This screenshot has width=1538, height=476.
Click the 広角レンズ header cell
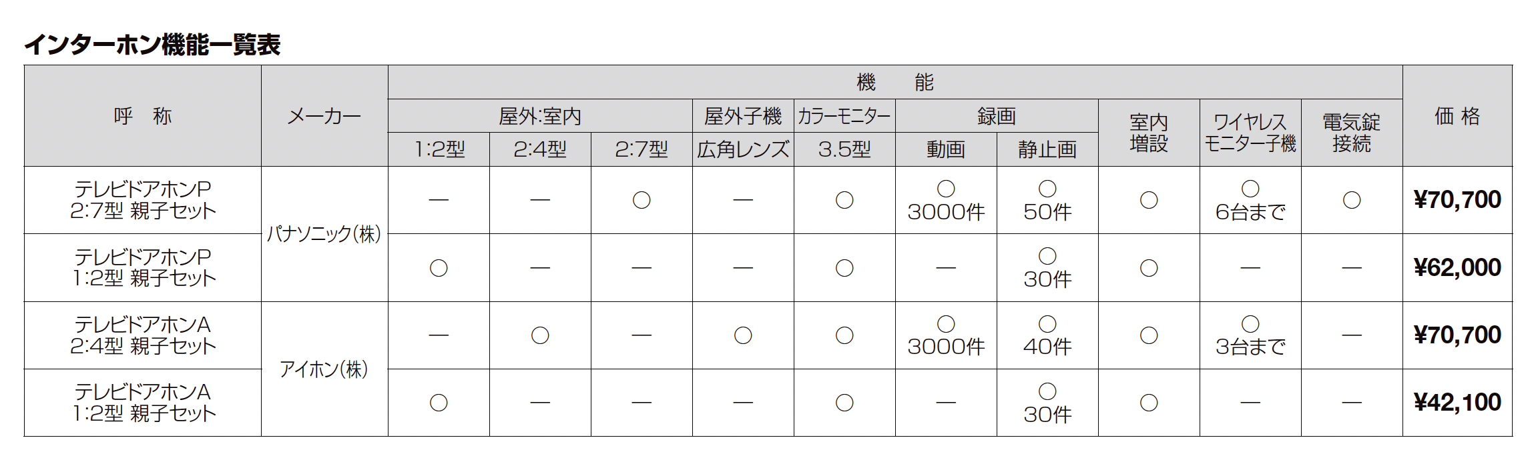coord(743,149)
